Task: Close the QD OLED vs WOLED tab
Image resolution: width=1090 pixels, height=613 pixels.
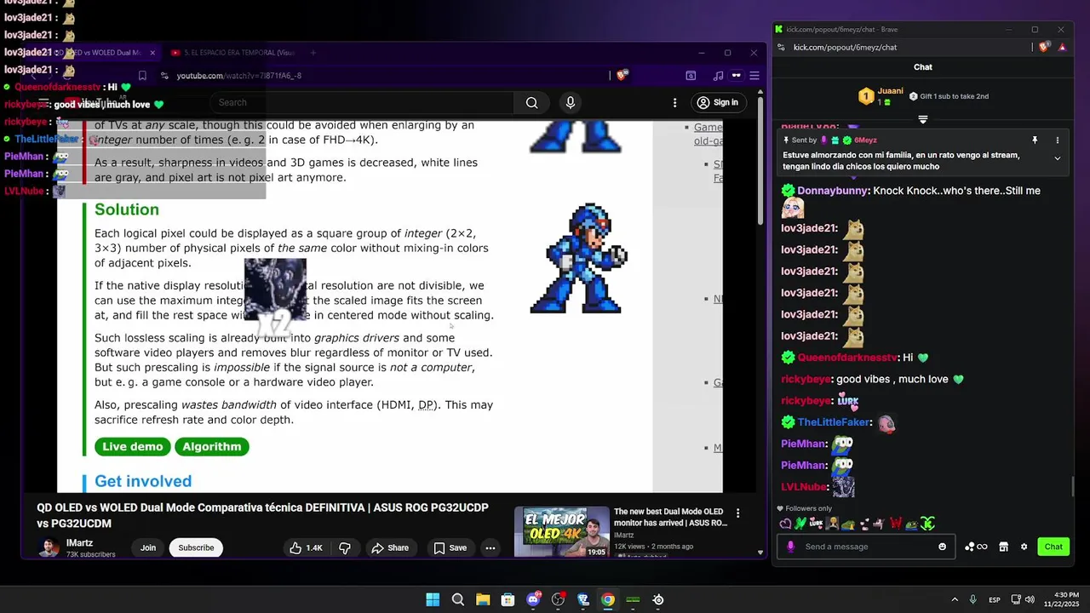Action: tap(152, 53)
